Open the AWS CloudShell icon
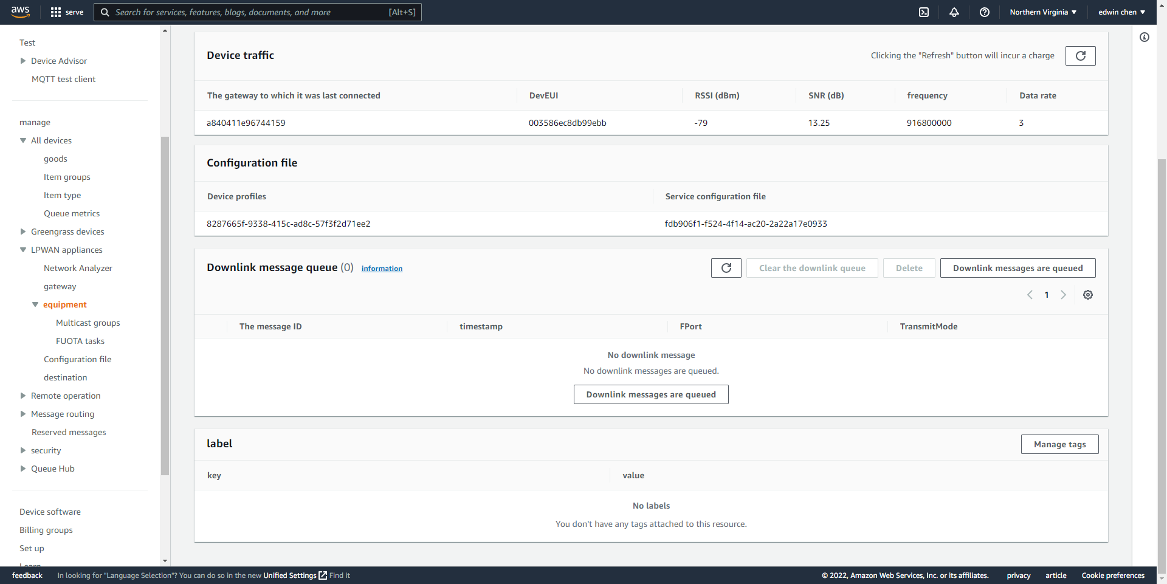Viewport: 1167px width, 584px height. pos(924,12)
